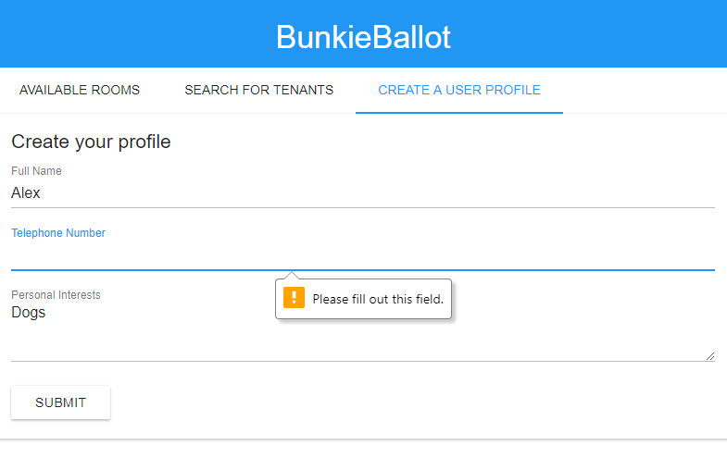Viewport: 727px width, 458px height.
Task: Click the Personal Interests label
Action: point(56,295)
